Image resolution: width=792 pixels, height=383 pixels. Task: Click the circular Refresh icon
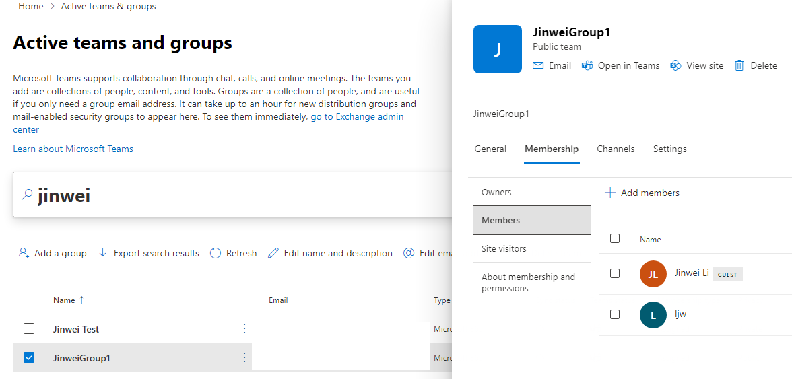point(216,253)
